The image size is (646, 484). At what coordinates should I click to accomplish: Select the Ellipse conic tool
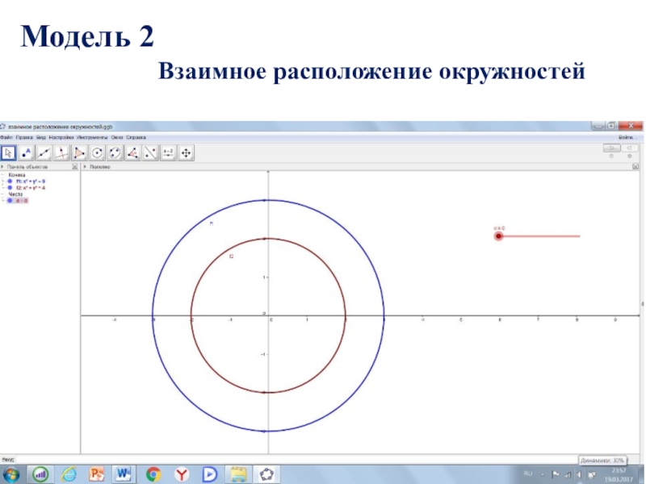pos(115,153)
